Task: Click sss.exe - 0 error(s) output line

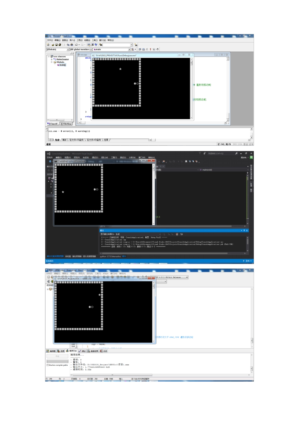Action: pos(69,131)
